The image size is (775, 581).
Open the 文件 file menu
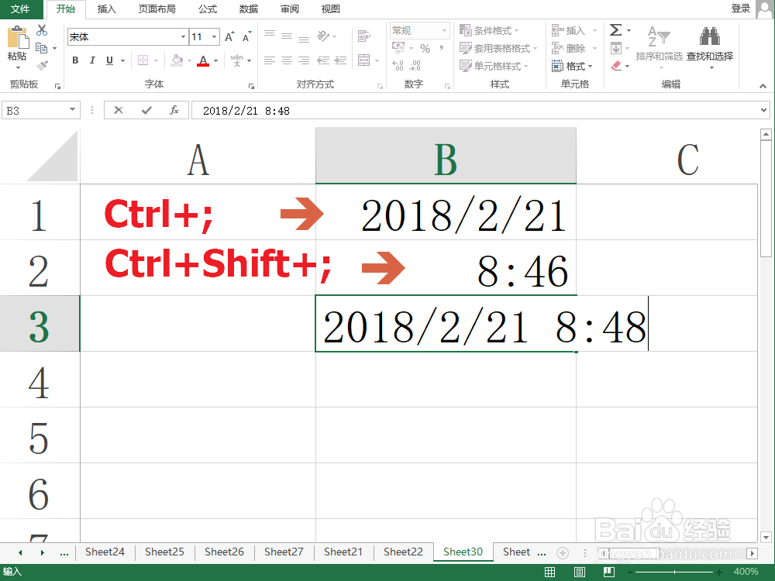[x=20, y=9]
